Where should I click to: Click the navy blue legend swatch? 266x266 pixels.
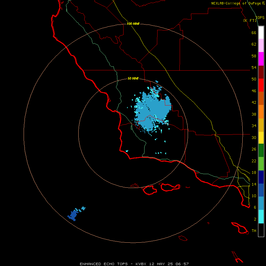(x=261, y=177)
